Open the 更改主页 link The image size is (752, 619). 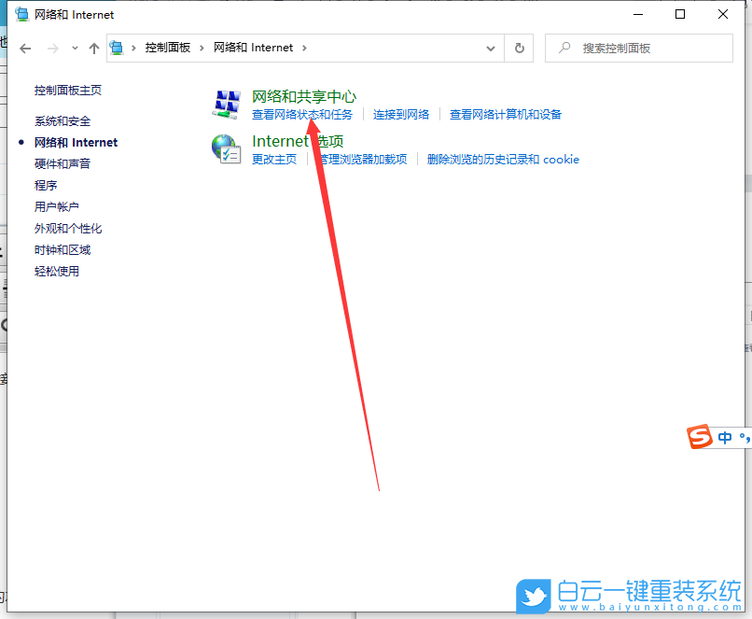tap(272, 159)
